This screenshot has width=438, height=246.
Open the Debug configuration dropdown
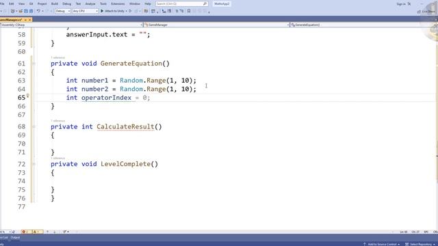coord(62,11)
